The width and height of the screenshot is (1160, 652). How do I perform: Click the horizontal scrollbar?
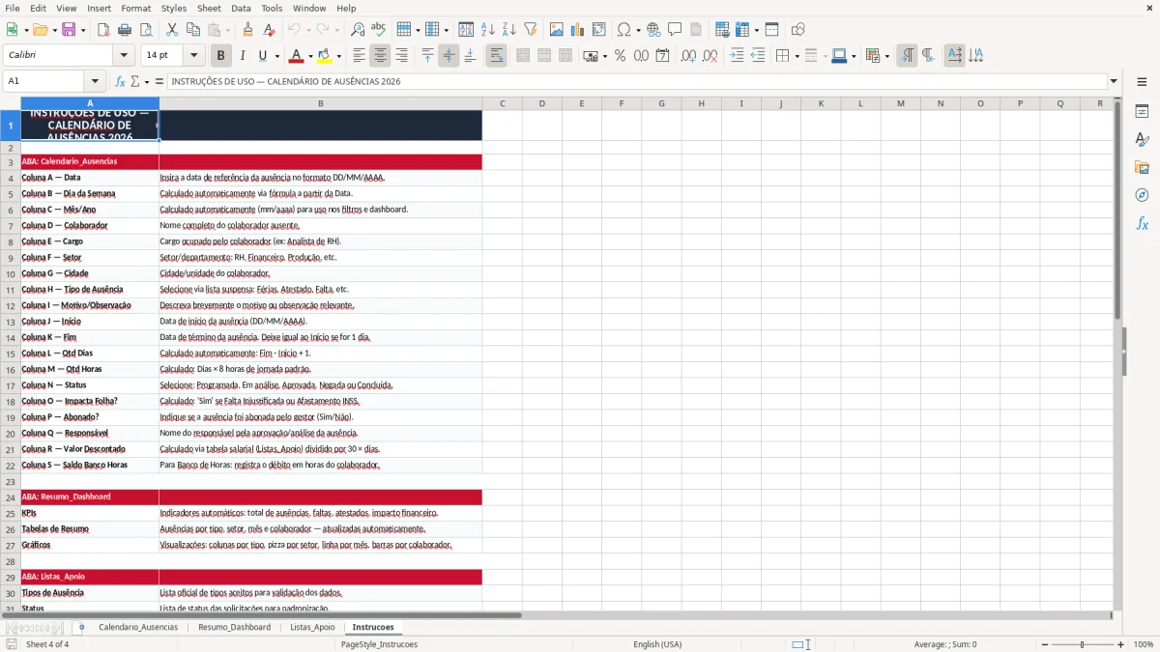pos(261,615)
